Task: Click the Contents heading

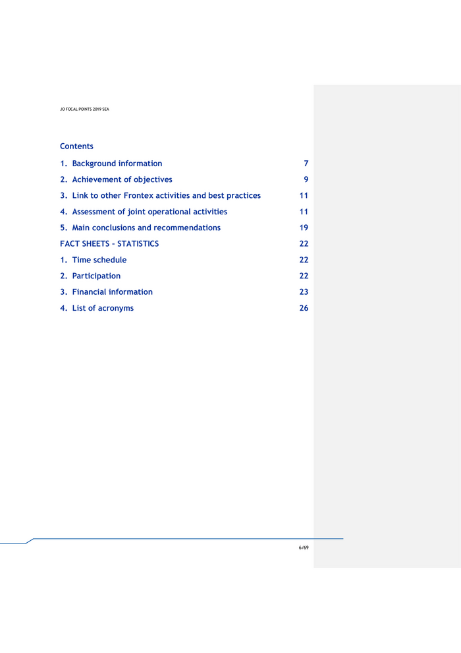Action: 76,146
